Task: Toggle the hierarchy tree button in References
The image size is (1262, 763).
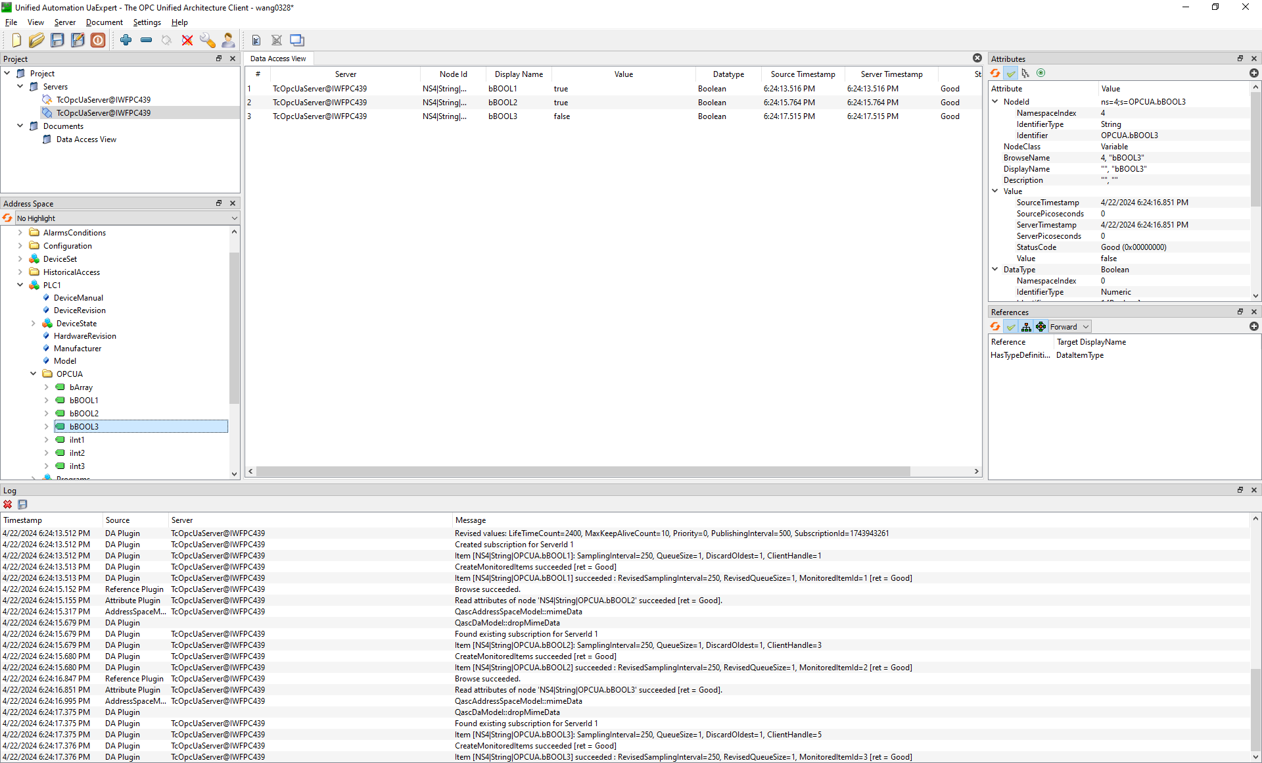Action: (x=1025, y=327)
